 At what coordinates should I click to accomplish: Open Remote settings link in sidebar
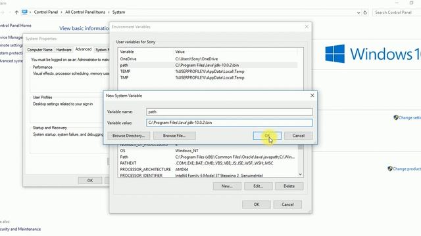(x=11, y=45)
